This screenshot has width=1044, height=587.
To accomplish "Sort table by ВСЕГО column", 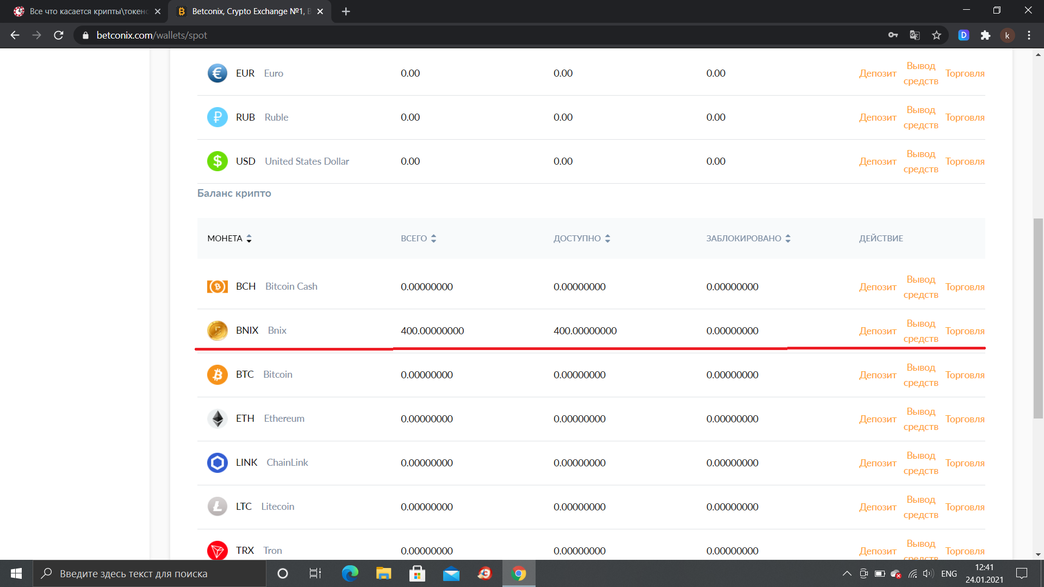I will [419, 238].
